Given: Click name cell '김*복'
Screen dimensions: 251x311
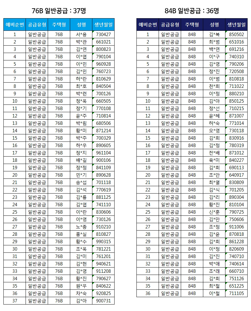Looking at the screenshot, I should click(x=214, y=35).
